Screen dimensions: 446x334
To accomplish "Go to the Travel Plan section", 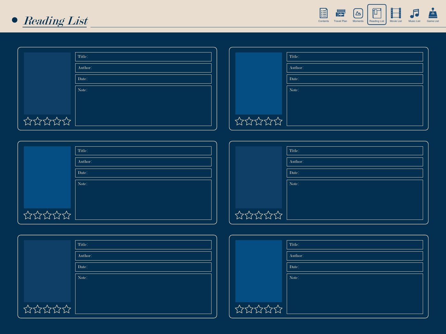I will pyautogui.click(x=340, y=15).
